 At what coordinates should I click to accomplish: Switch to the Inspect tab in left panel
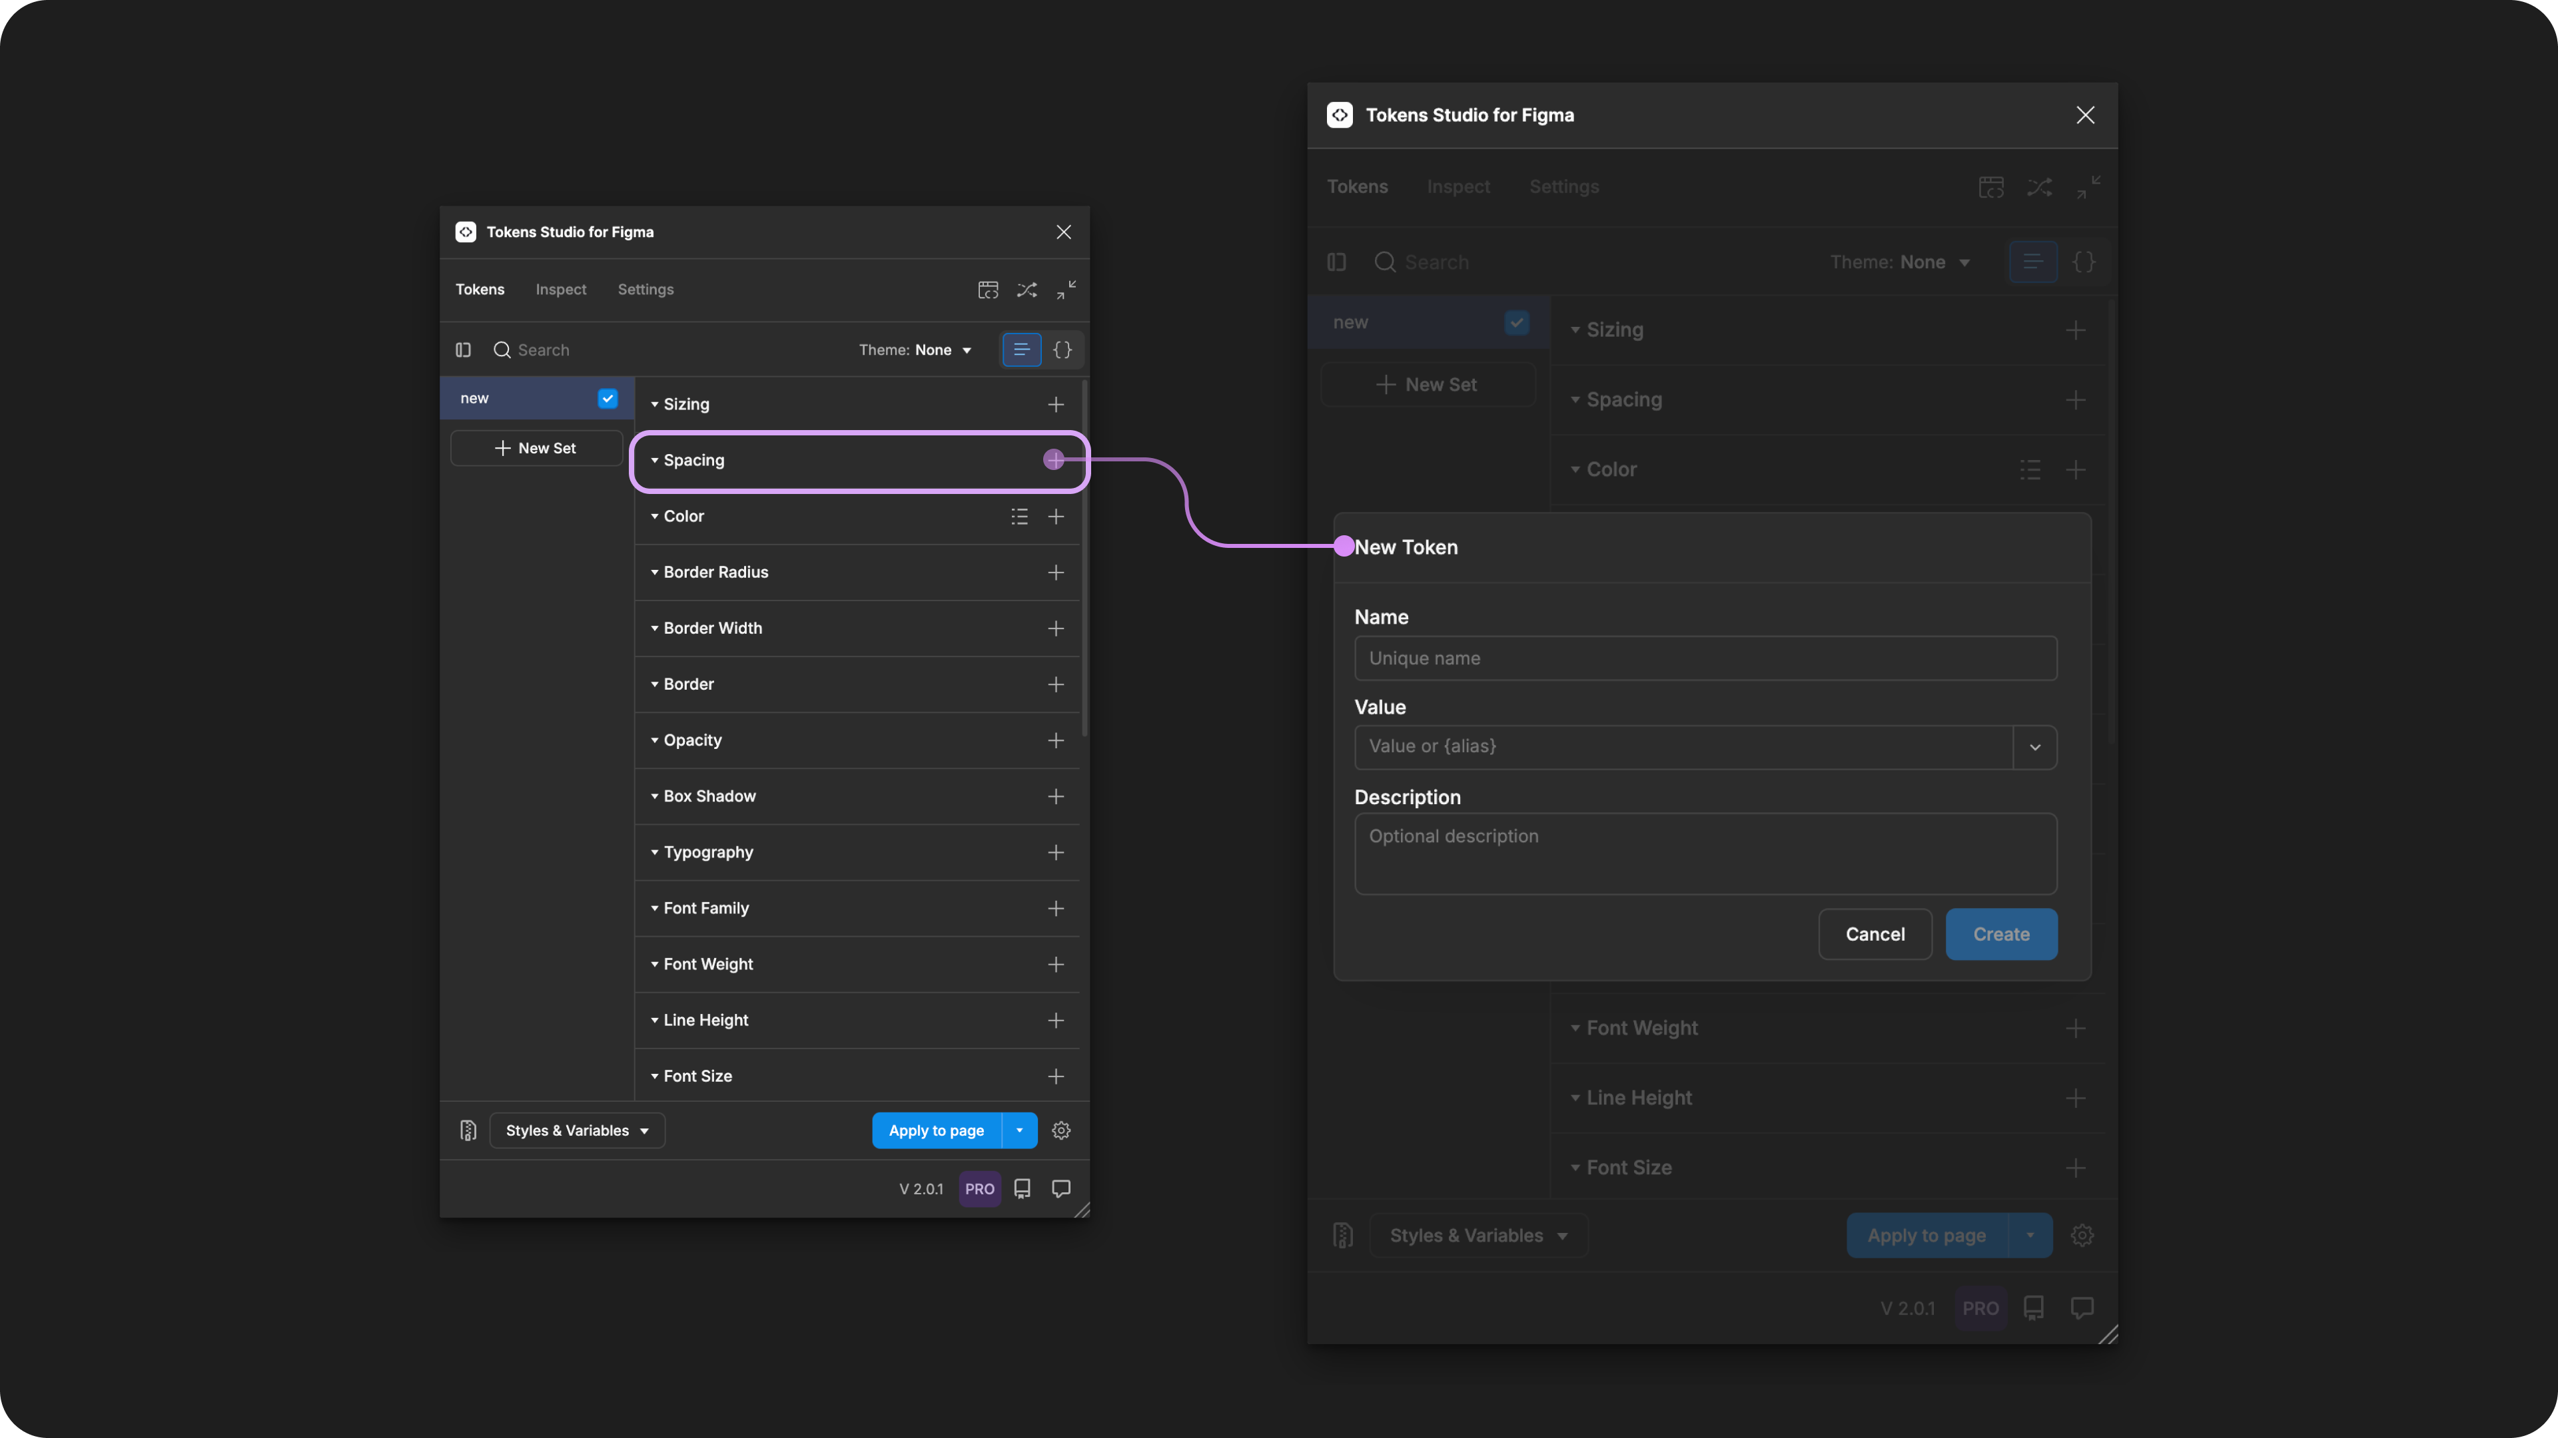pyautogui.click(x=561, y=290)
